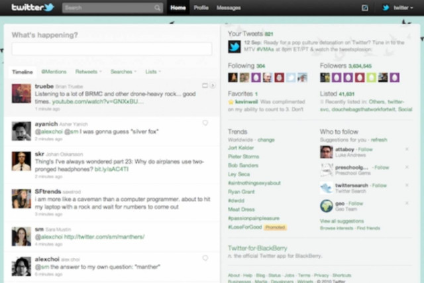The width and height of the screenshot is (424, 283).
Task: Click the #LoseForGood promoted trend
Action: [244, 227]
